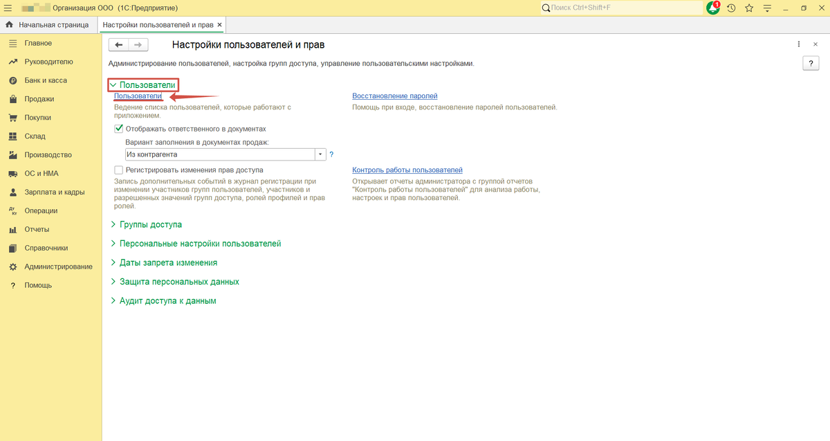Screen dimensions: 830x441
Task: Click the Покупки cart icon
Action: click(12, 118)
